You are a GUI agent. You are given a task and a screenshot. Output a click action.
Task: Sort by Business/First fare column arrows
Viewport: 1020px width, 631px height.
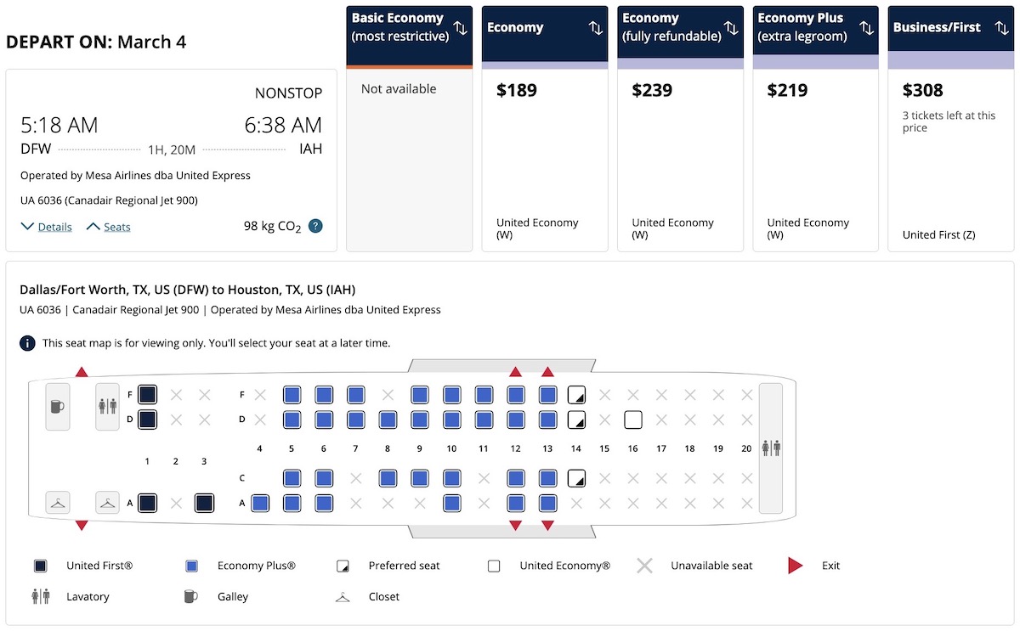tap(1001, 28)
